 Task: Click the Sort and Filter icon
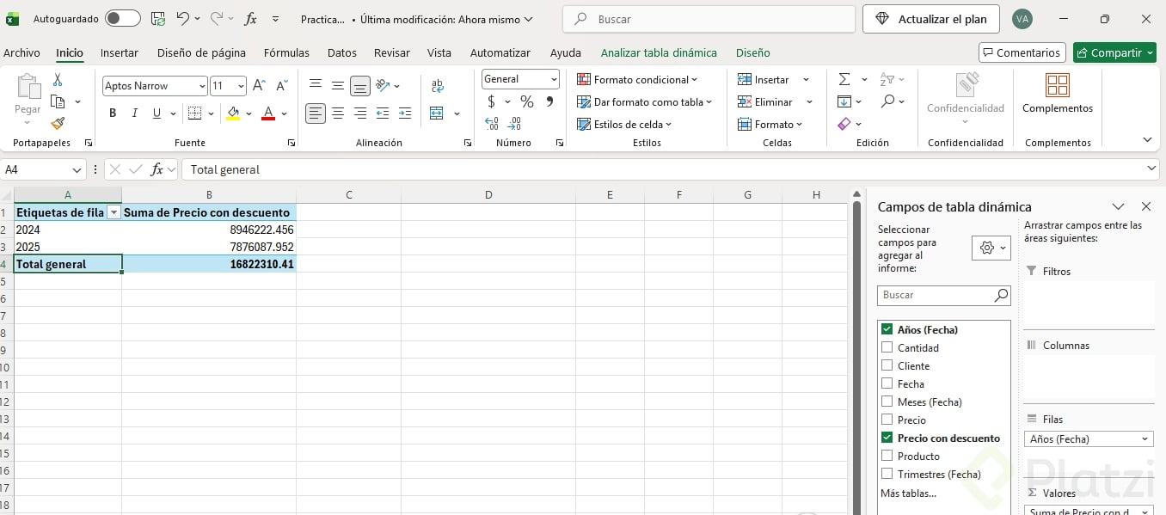(887, 79)
